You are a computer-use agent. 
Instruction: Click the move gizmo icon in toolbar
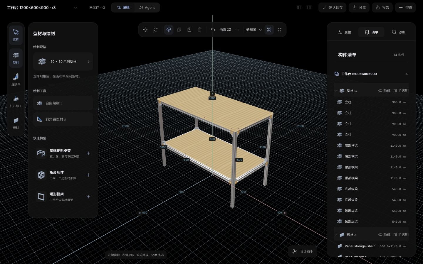145,30
